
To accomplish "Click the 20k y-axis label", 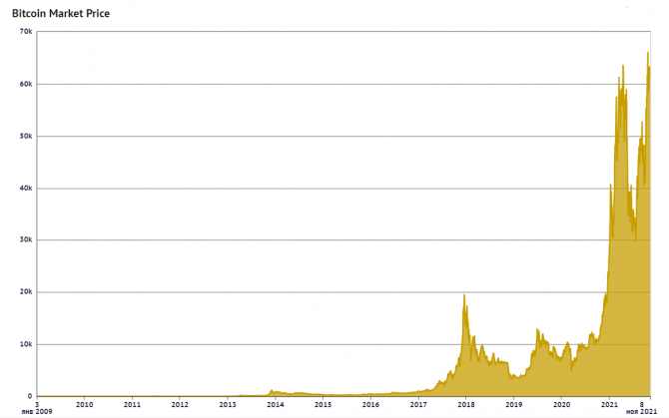I will coord(26,292).
